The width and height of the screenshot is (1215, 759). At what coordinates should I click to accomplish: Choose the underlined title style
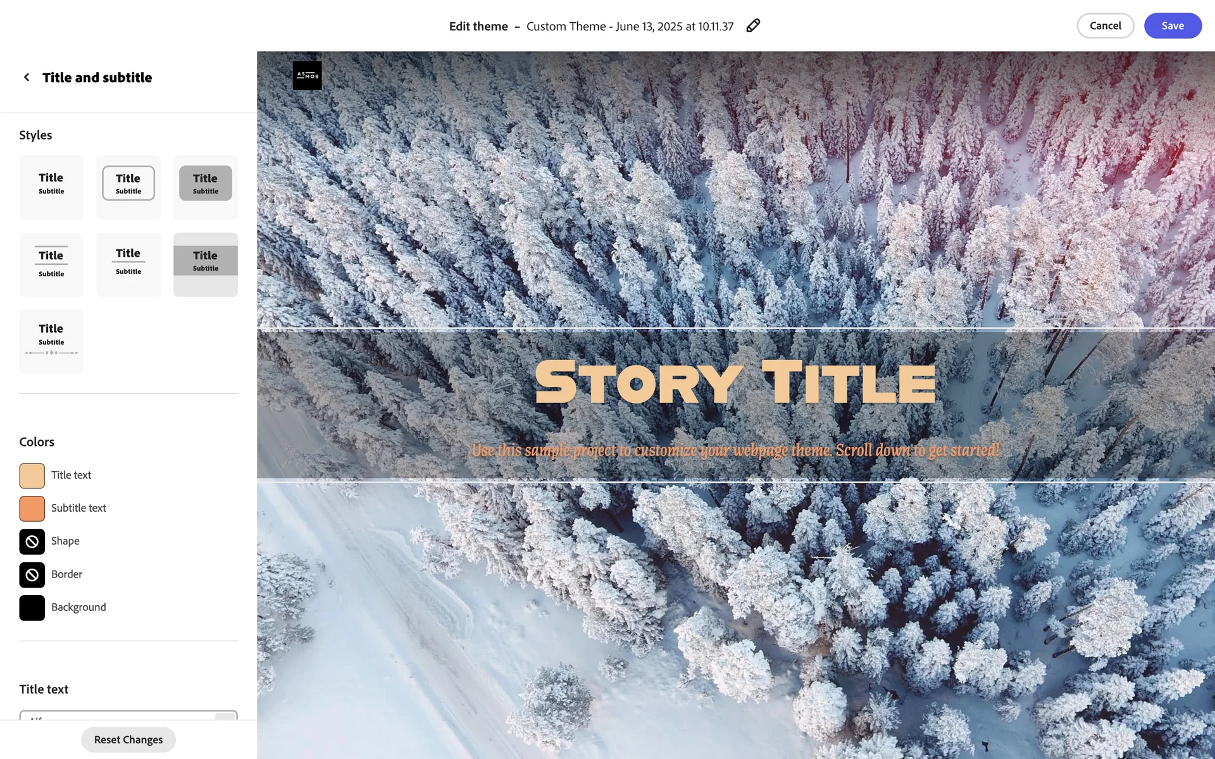tap(128, 264)
